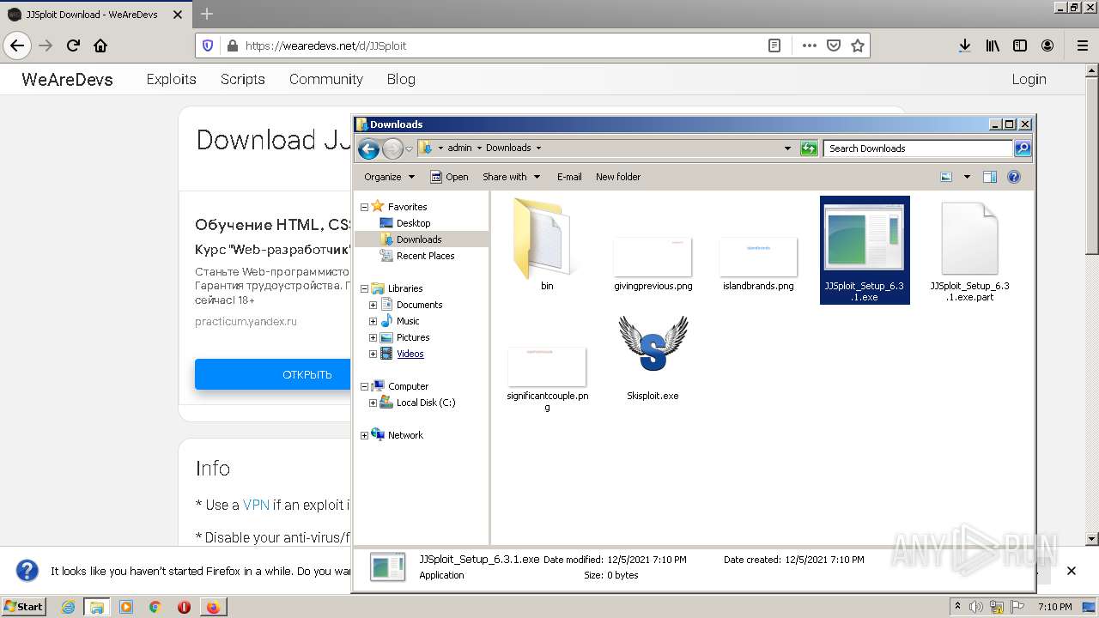Image resolution: width=1099 pixels, height=618 pixels.
Task: Click Open in Explorer toolbar
Action: (x=449, y=177)
